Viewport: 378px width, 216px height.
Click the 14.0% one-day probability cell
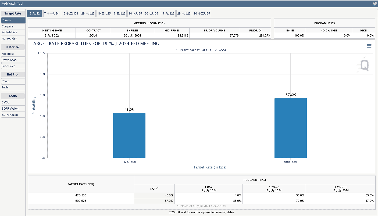pyautogui.click(x=209, y=195)
